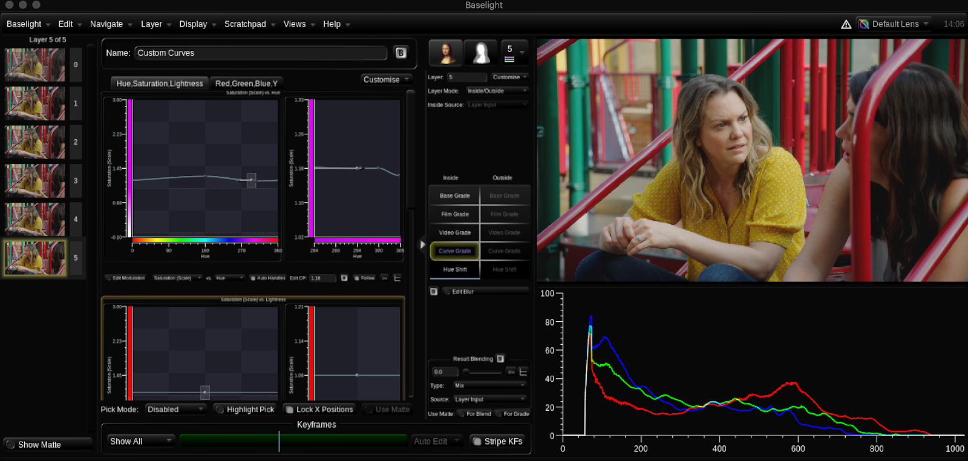Click the key icon beside Result Blending slider

point(511,371)
